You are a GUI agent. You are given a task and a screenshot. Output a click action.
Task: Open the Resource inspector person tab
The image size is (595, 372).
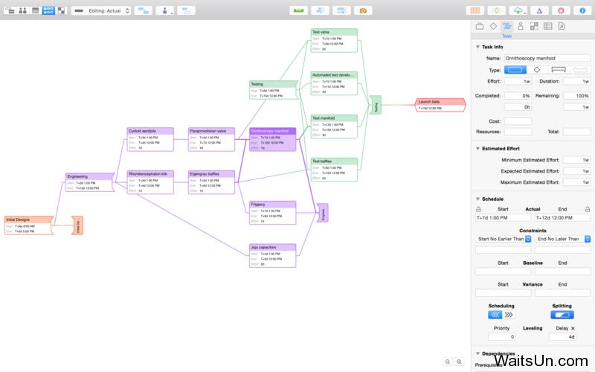coord(521,26)
